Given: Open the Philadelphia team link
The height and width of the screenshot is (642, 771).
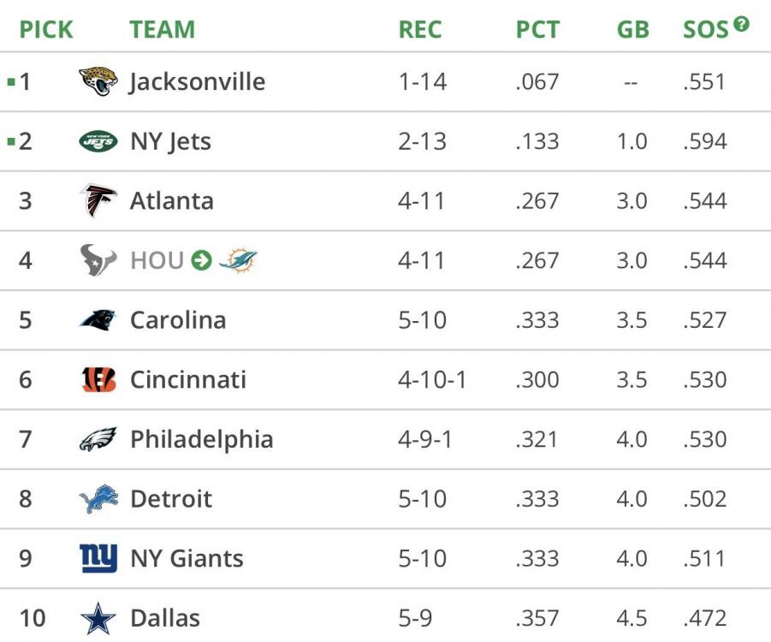Looking at the screenshot, I should point(202,439).
